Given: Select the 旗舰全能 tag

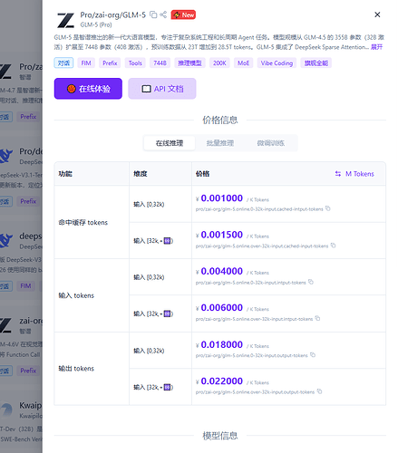Looking at the screenshot, I should point(316,63).
